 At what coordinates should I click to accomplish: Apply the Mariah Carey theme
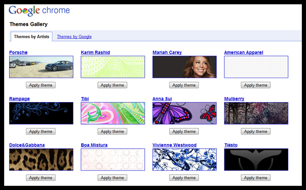(x=184, y=85)
